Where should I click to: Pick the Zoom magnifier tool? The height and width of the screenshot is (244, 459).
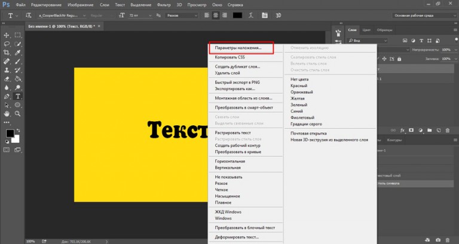[17, 113]
